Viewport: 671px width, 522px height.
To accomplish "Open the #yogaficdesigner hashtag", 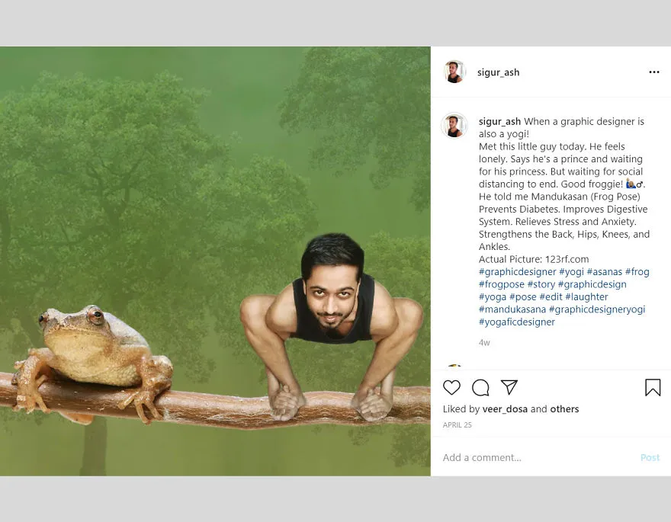I will (516, 322).
